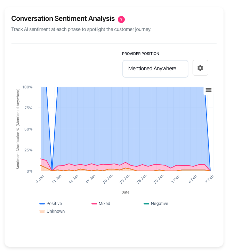The height and width of the screenshot is (252, 227).
Task: Click the blue Positive legend marker
Action: (42, 204)
